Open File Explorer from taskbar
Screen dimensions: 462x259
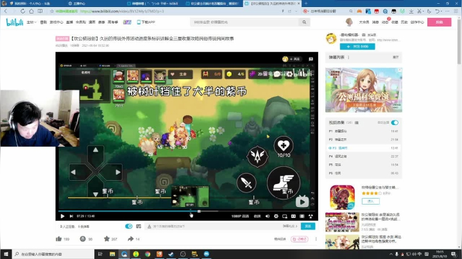[112, 254]
